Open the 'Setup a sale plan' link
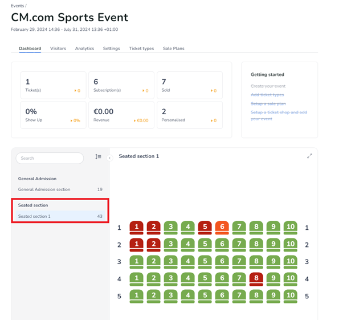The image size is (347, 320). coord(269,104)
